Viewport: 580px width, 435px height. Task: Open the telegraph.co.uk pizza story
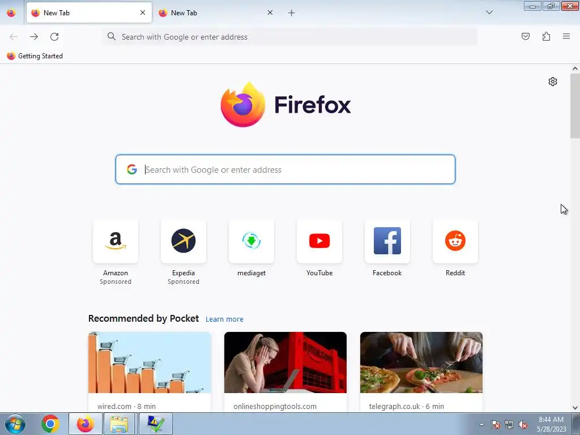pyautogui.click(x=421, y=372)
